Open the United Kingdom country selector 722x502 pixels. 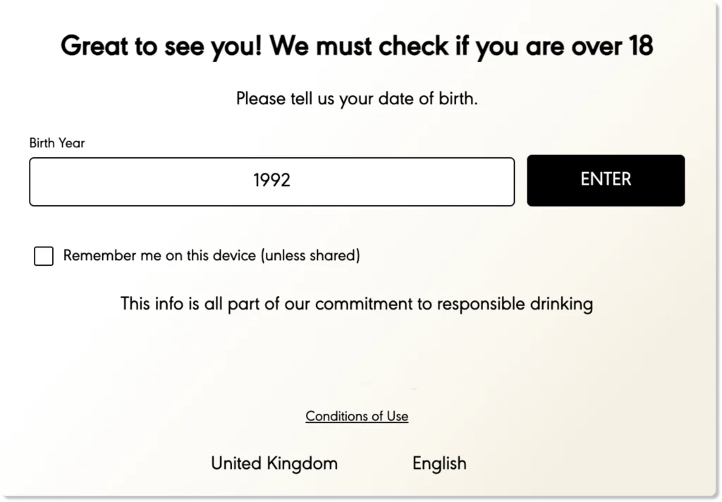point(274,463)
